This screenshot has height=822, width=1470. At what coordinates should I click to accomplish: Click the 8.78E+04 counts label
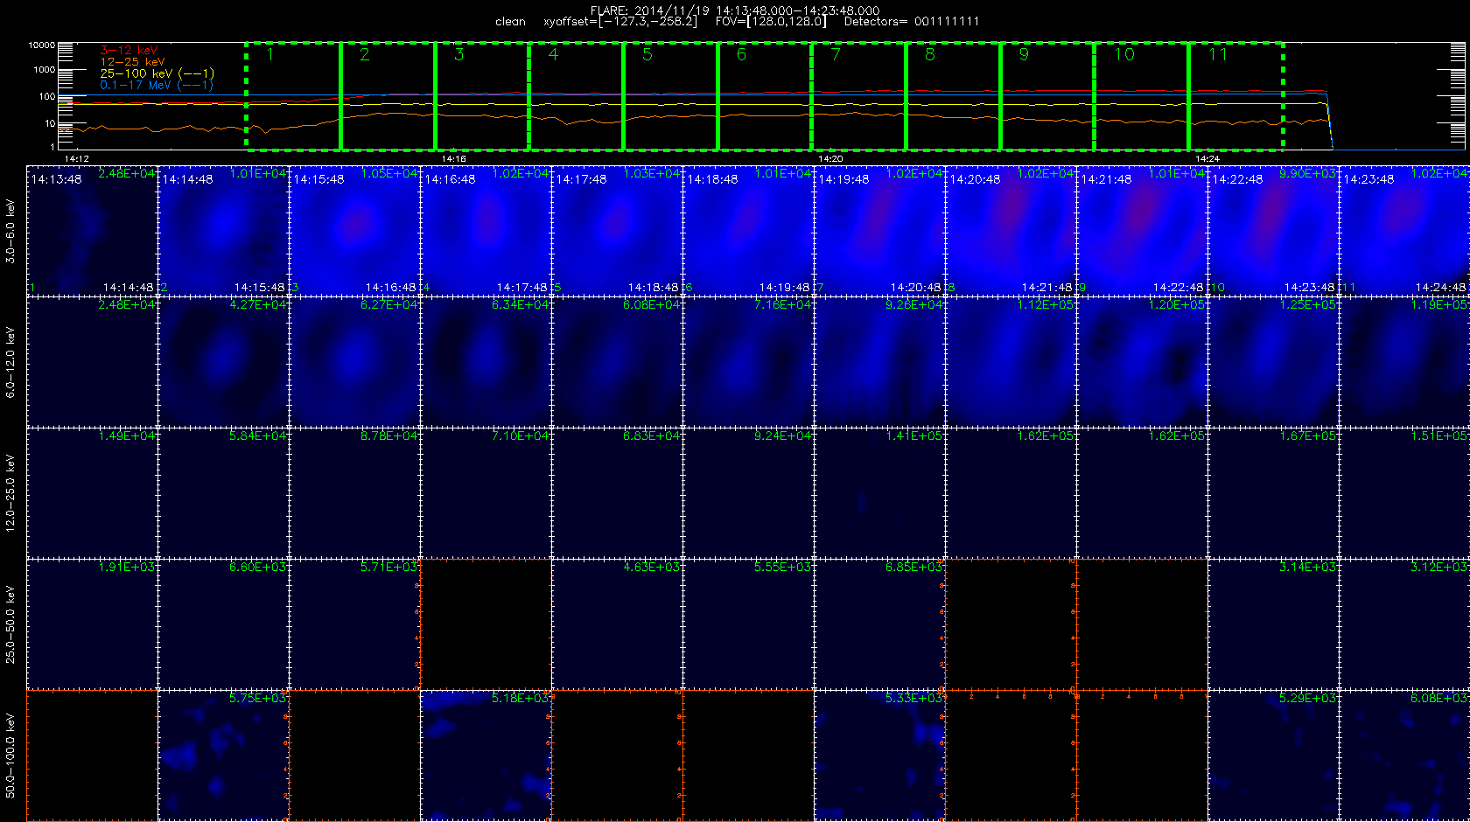[x=388, y=436]
